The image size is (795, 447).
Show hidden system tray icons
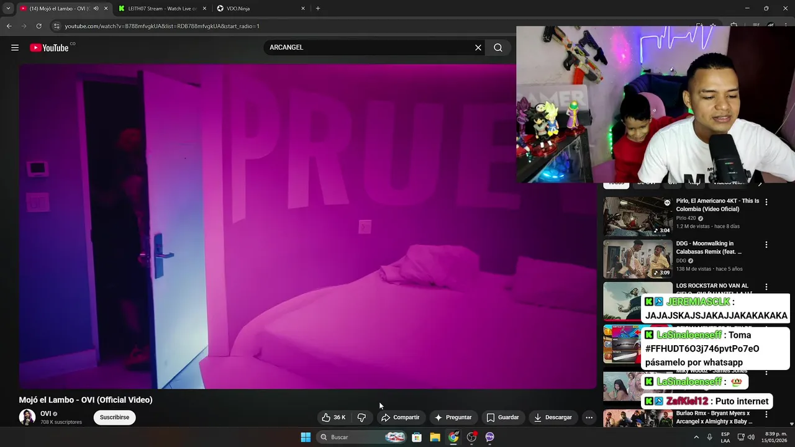696,437
